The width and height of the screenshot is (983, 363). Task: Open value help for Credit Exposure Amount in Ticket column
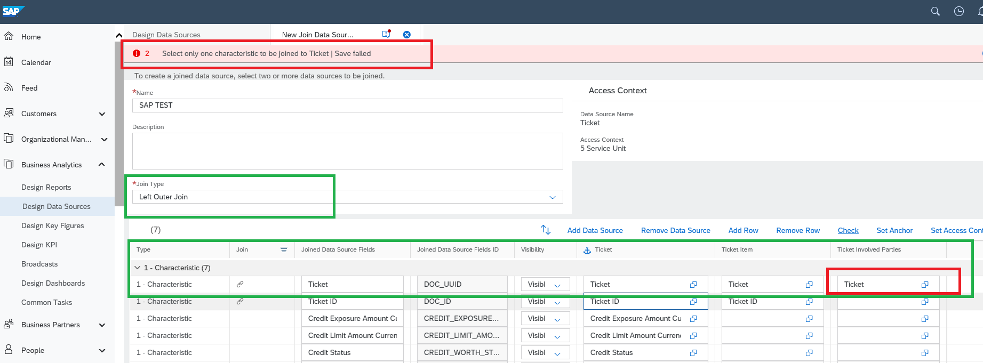pos(693,319)
